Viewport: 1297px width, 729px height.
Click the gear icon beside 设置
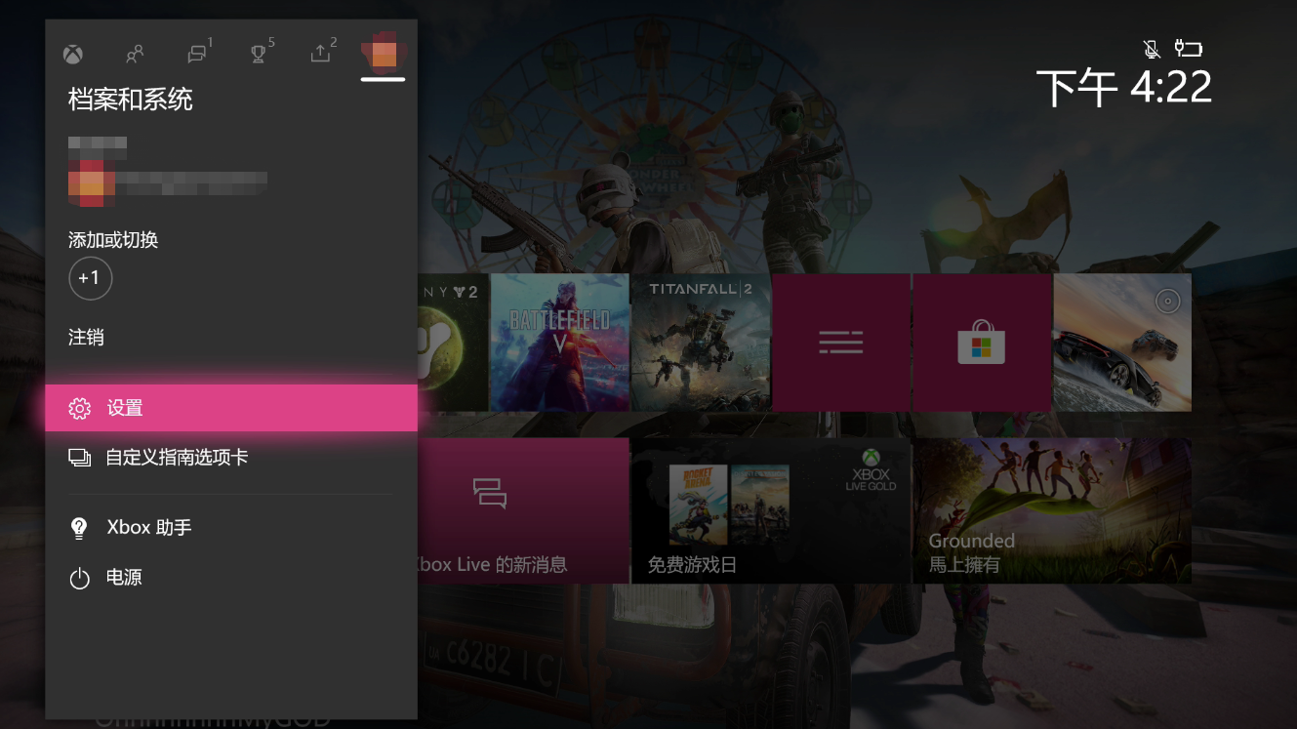80,408
